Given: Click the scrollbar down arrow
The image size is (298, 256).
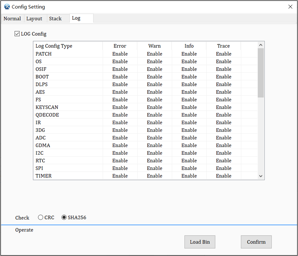Looking at the screenshot, I should coord(261,176).
